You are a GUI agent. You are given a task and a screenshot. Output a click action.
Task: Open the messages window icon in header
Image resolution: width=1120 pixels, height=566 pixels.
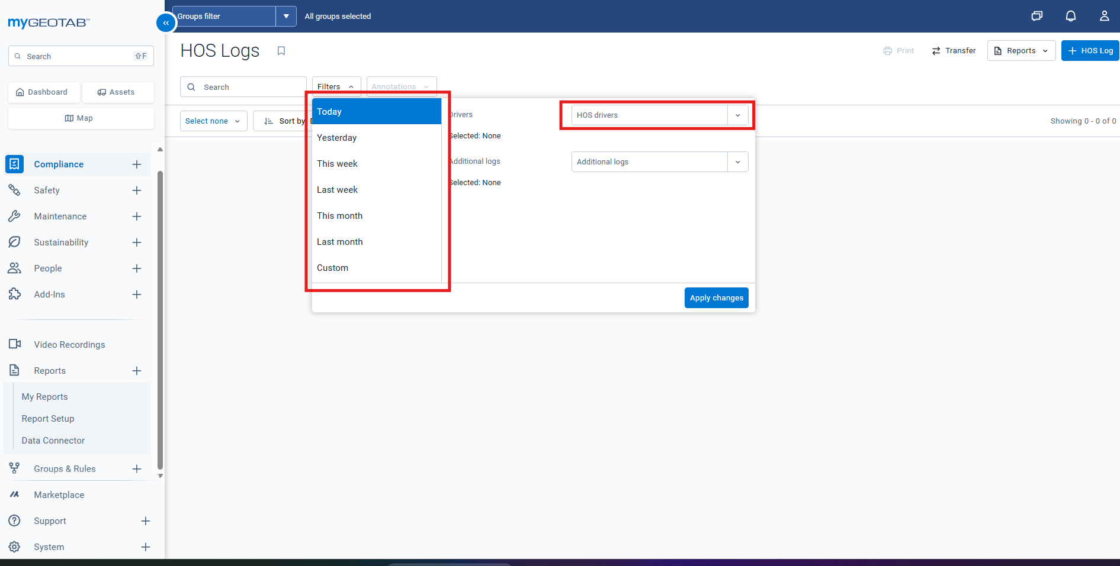(x=1037, y=16)
